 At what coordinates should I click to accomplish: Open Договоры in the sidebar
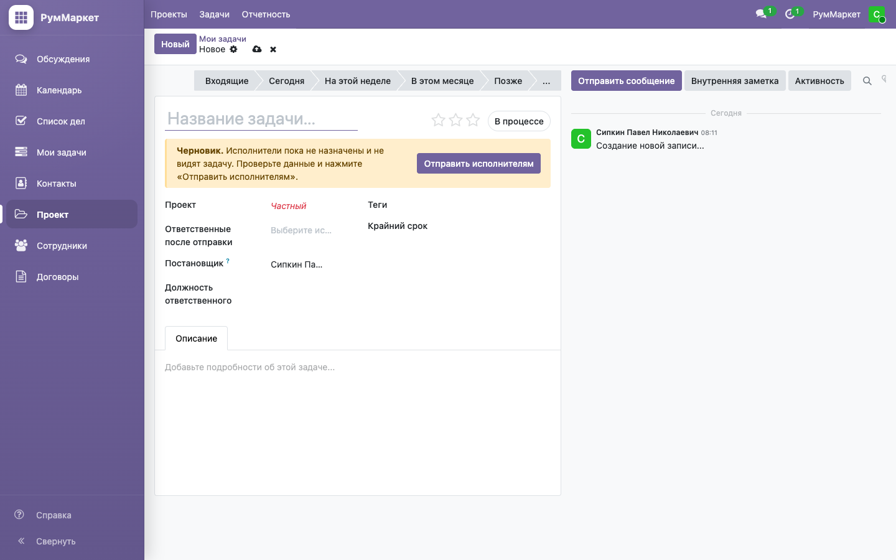pyautogui.click(x=72, y=277)
